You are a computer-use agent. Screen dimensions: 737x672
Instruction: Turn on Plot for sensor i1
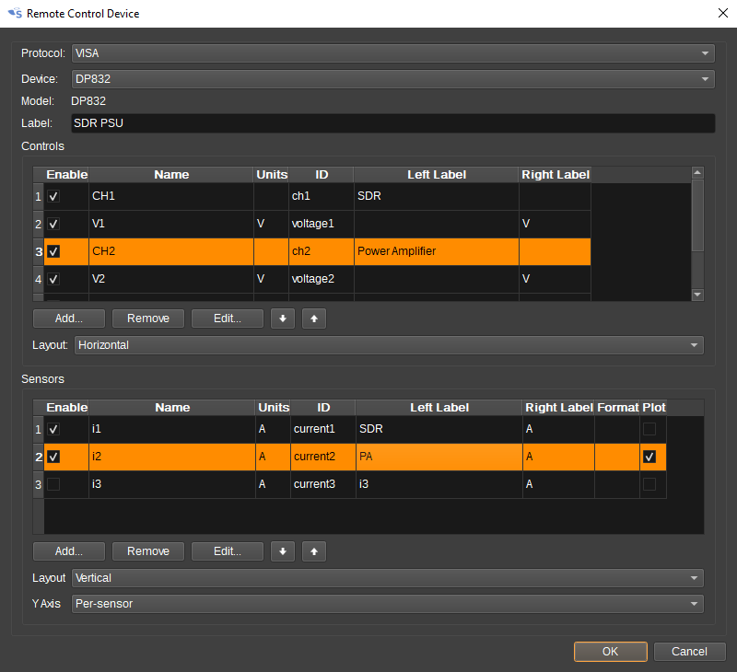pos(651,429)
